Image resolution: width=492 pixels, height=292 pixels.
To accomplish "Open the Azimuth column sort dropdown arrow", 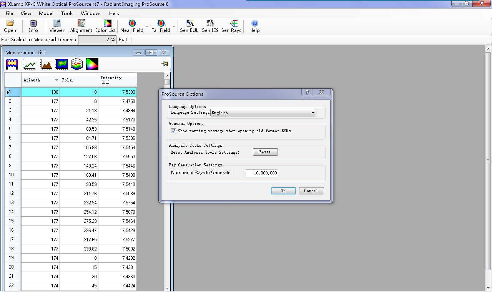I will [57, 80].
